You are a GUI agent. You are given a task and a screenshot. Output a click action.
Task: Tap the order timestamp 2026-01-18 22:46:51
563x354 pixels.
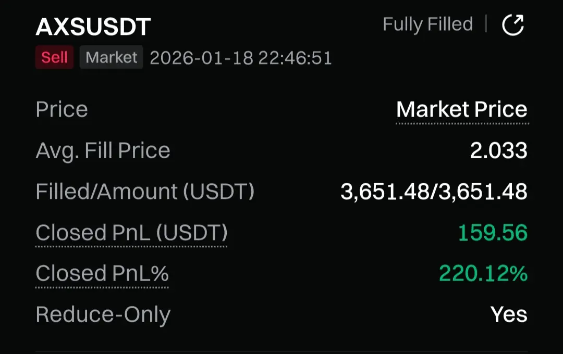click(x=241, y=57)
